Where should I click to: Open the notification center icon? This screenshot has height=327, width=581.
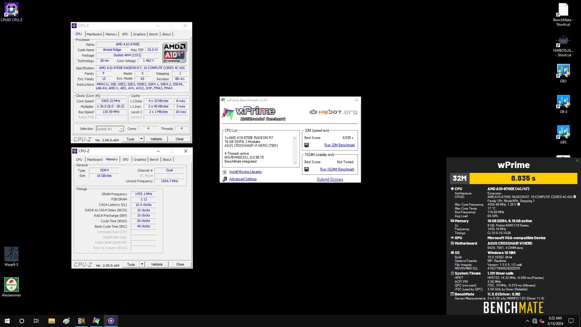point(571,321)
